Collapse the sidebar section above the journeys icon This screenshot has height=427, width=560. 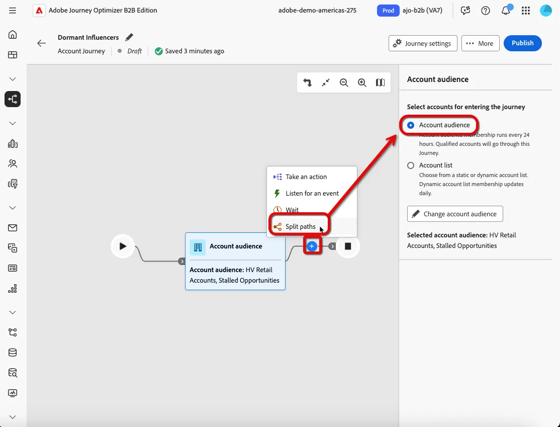point(13,79)
